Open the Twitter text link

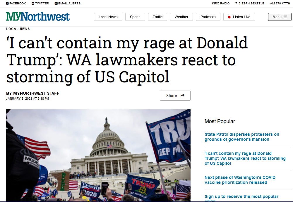pos(42,3)
